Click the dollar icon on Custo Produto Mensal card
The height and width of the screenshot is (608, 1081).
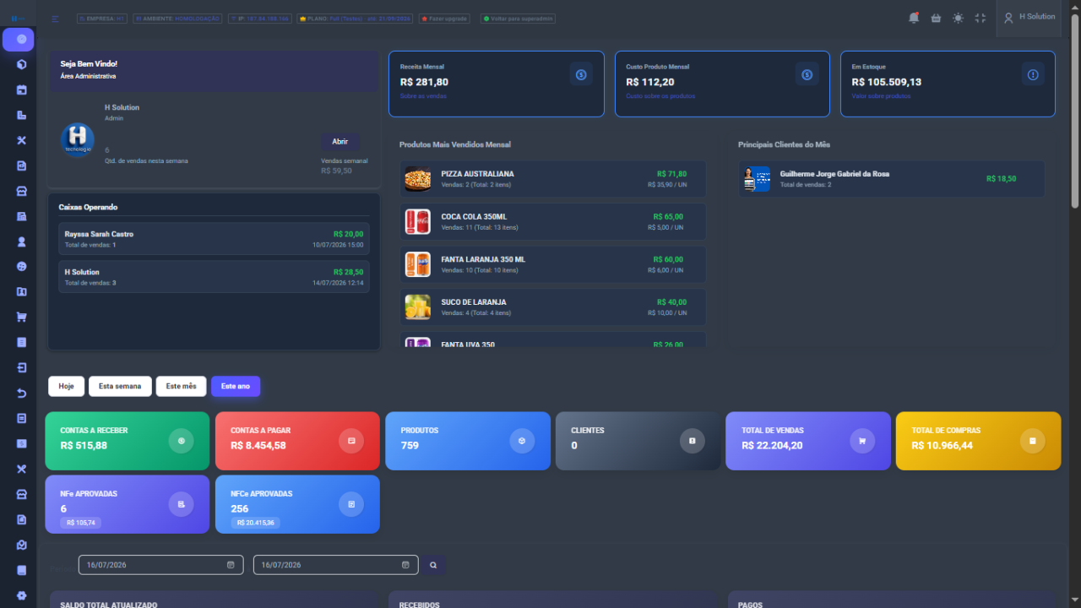pos(807,74)
